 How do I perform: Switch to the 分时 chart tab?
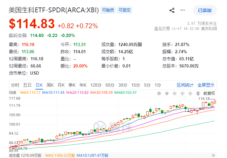pyautogui.click(x=15, y=85)
